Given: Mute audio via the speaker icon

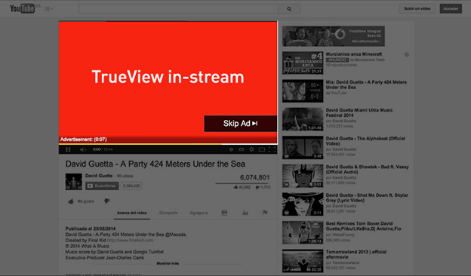Looking at the screenshot, I should tap(83, 149).
